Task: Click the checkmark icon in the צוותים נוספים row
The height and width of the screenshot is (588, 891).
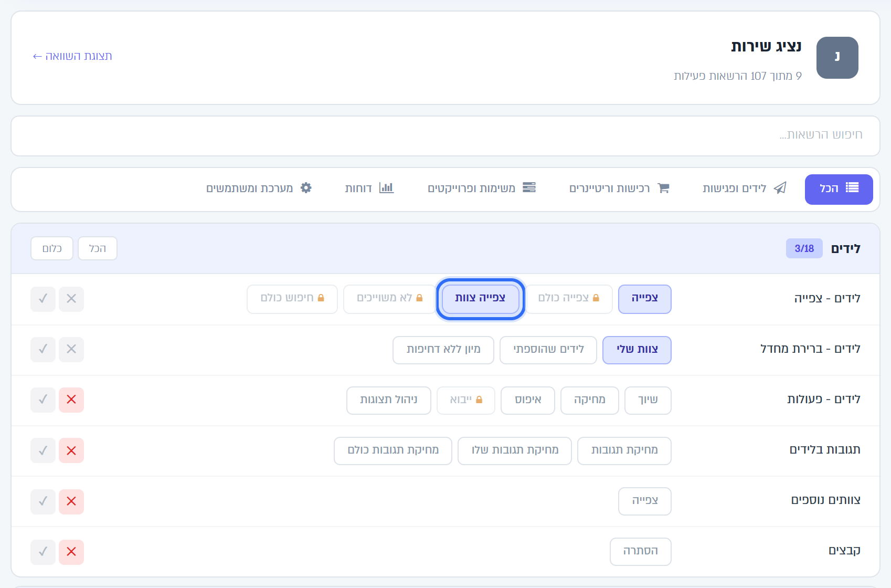Action: click(43, 501)
